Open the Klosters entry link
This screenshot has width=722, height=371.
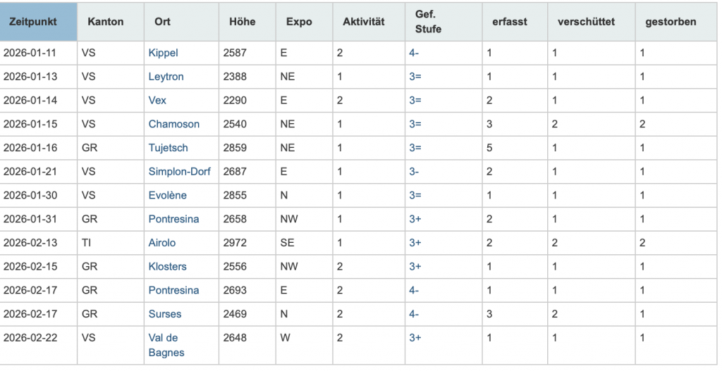point(168,267)
